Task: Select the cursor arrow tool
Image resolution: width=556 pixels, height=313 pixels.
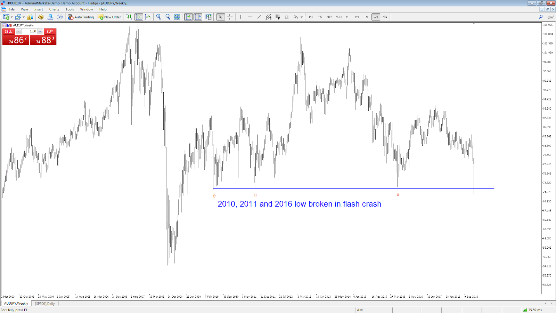Action: pyautogui.click(x=220, y=17)
